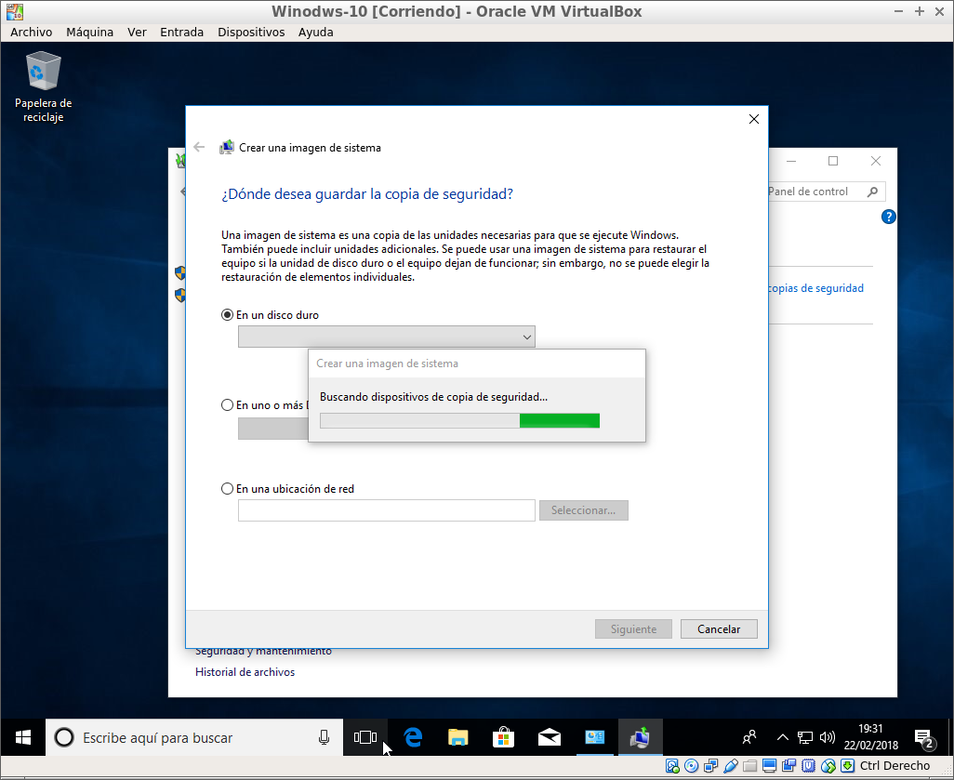The width and height of the screenshot is (954, 780).
Task: Open the Mail app from the taskbar
Action: point(549,737)
